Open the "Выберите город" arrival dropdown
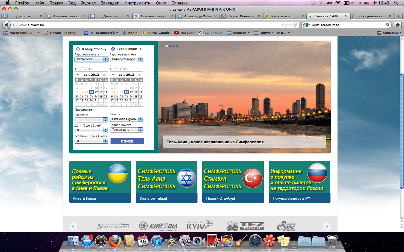 point(126,59)
